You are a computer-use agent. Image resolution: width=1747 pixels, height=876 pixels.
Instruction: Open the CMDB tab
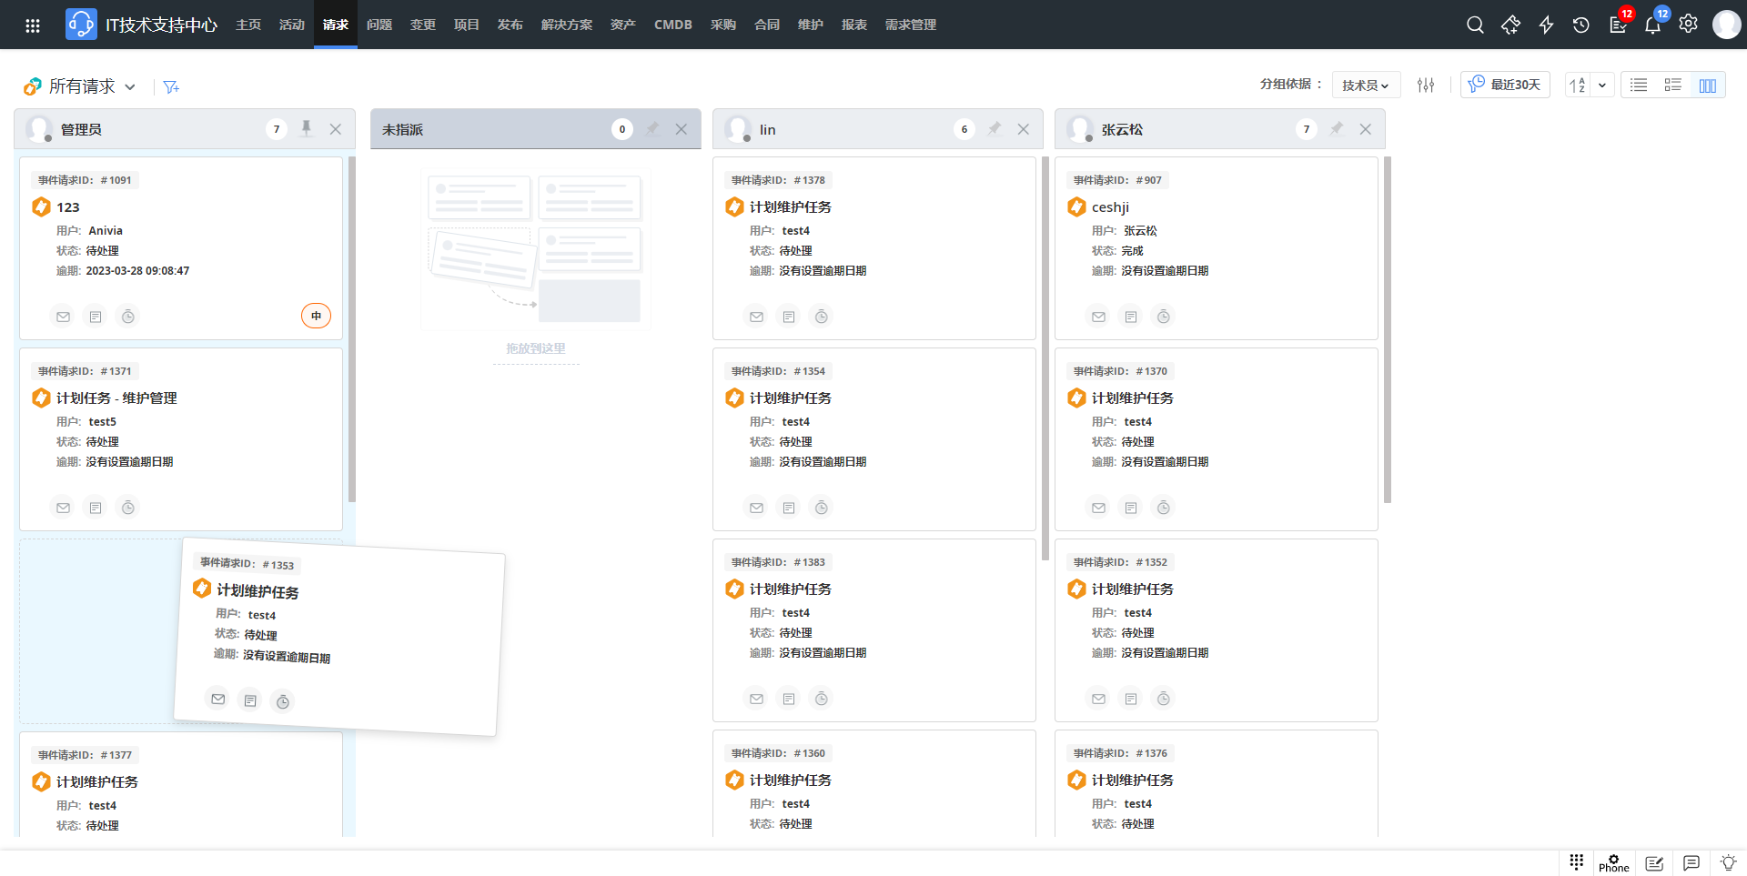672,25
